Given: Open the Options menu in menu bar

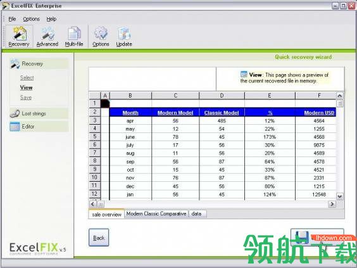Looking at the screenshot, I should [x=31, y=19].
